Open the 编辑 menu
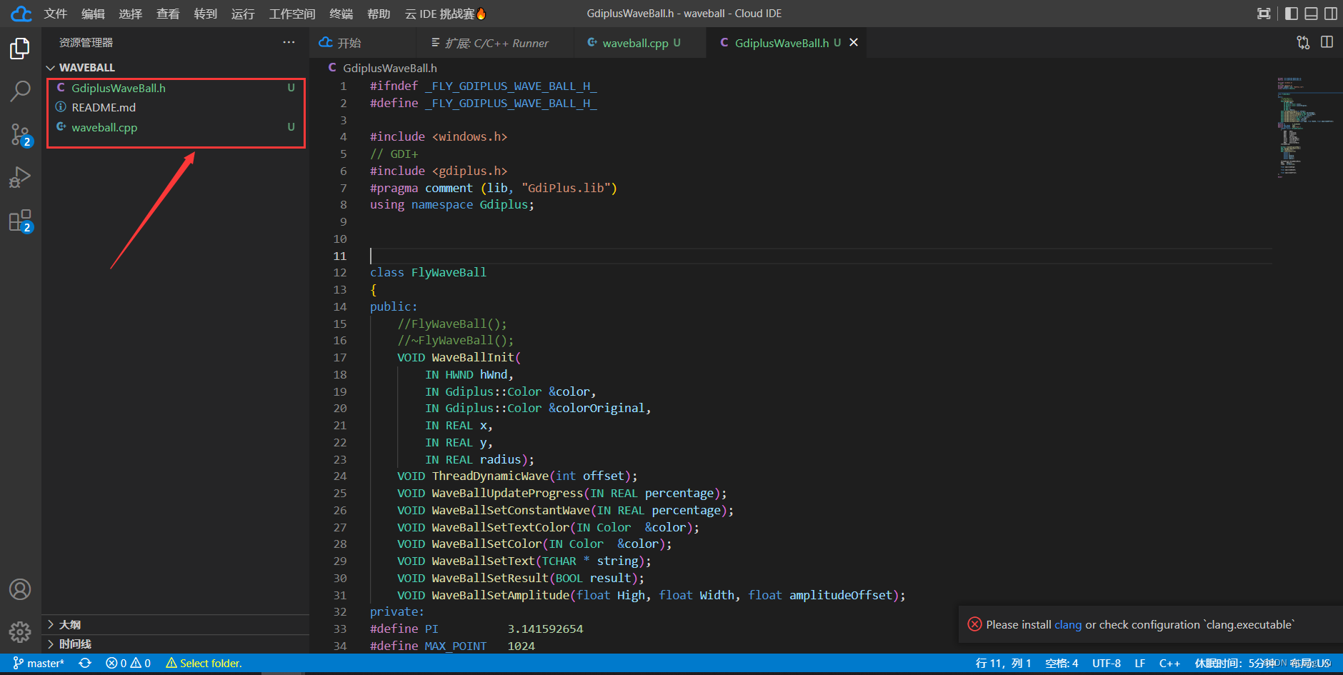 coord(93,14)
